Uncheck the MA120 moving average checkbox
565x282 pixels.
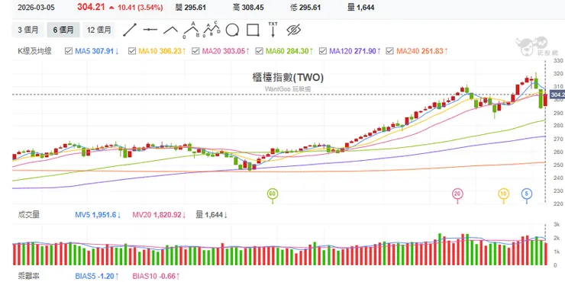(322, 51)
